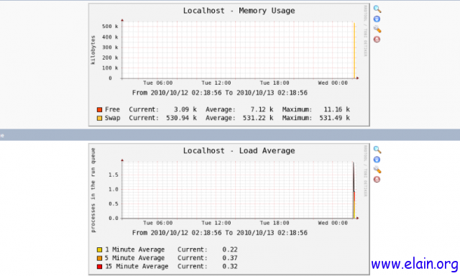Click the 'Swap' legend label
Image resolution: width=460 pixels, height=276 pixels.
click(112, 118)
